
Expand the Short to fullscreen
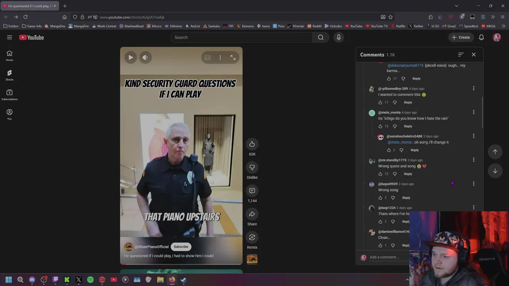233,58
